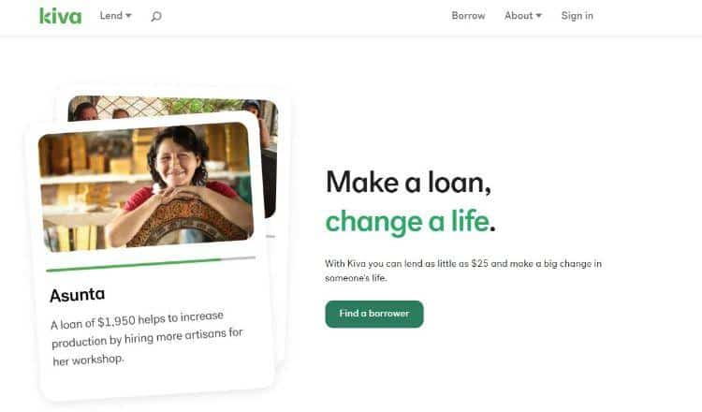
Task: Open Asunta's borrower photo
Action: [x=147, y=186]
